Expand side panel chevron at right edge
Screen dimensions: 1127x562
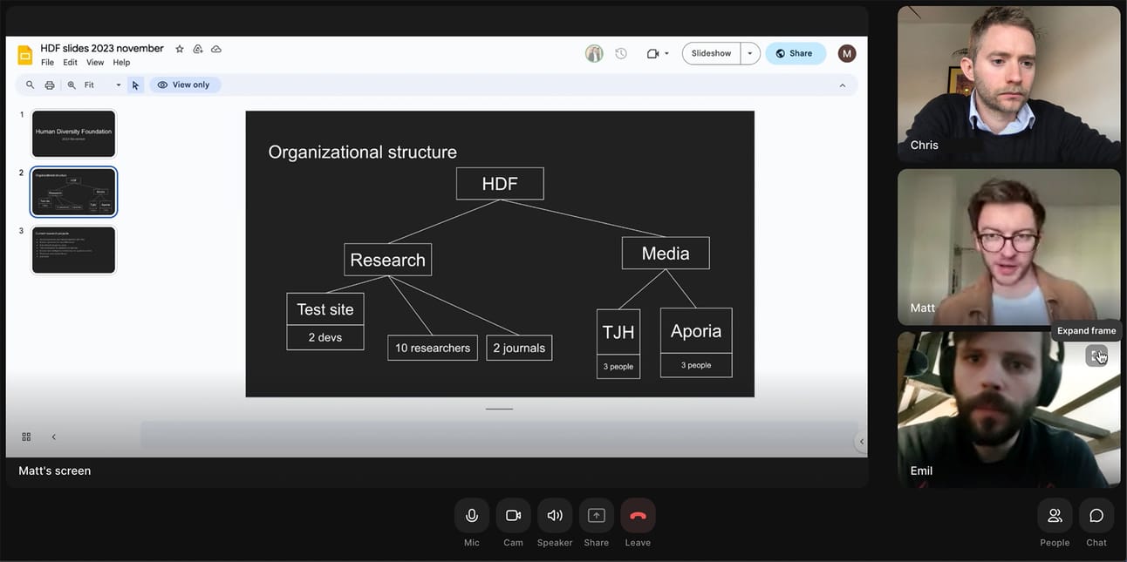pos(861,442)
